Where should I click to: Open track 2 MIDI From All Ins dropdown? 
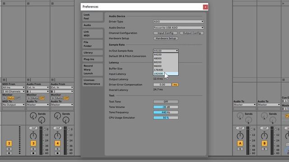pos(14,87)
